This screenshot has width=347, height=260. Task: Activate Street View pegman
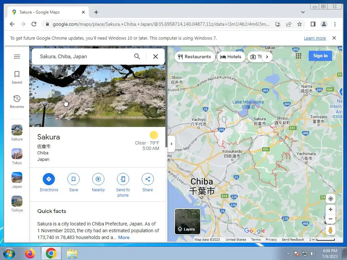click(330, 230)
